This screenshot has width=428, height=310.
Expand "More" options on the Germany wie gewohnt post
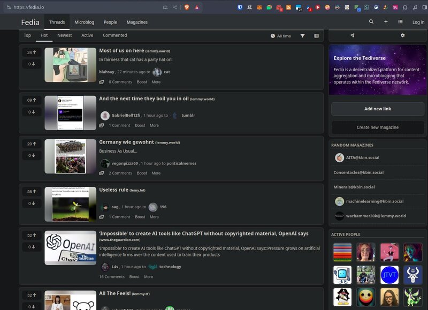coord(156,173)
